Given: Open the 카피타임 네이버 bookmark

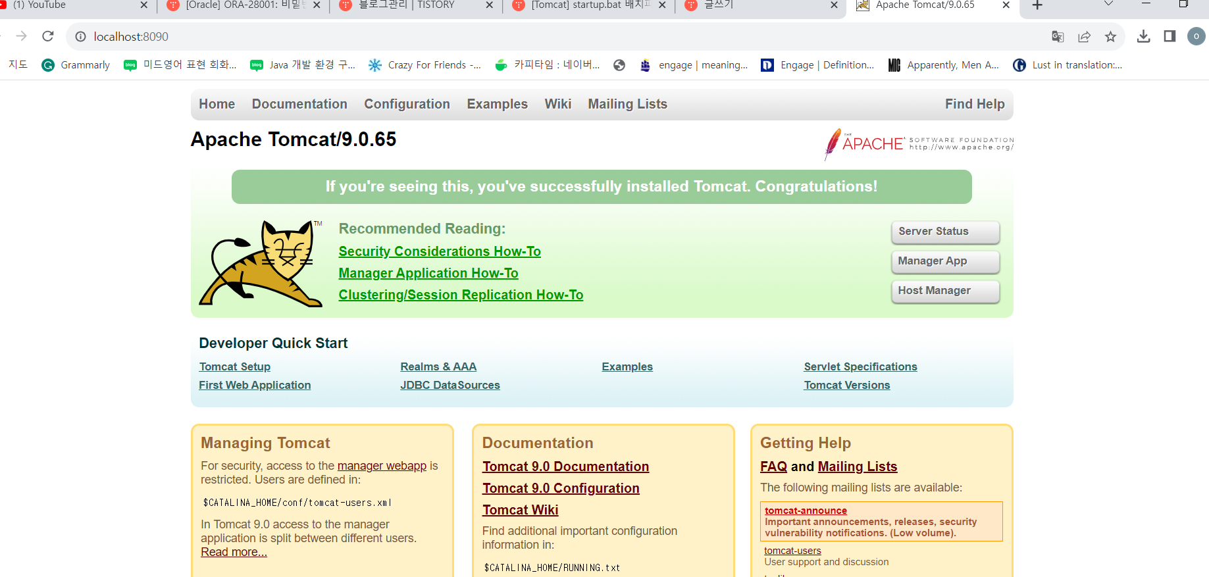Looking at the screenshot, I should coord(547,65).
